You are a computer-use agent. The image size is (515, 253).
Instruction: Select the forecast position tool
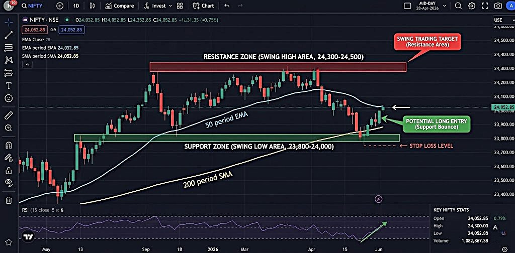[9, 73]
